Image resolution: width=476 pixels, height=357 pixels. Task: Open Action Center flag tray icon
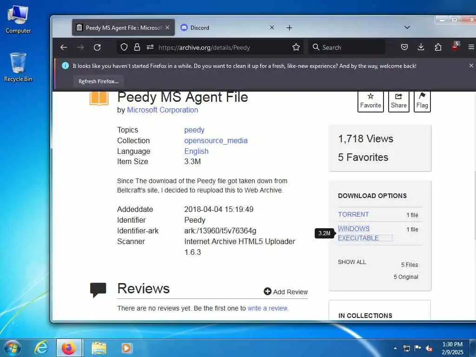coord(418,348)
